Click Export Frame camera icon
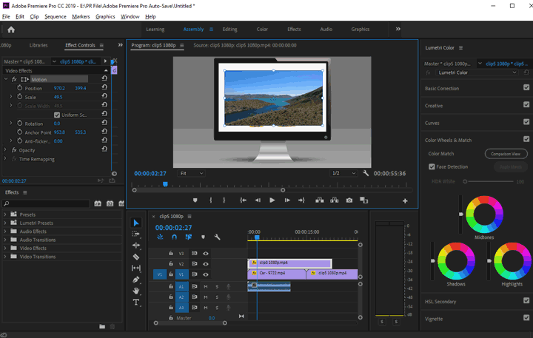This screenshot has width=533, height=338. point(348,200)
